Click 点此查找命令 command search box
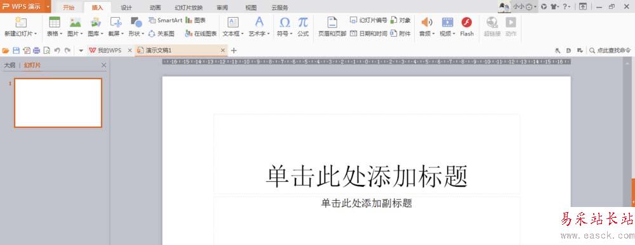 [610, 51]
